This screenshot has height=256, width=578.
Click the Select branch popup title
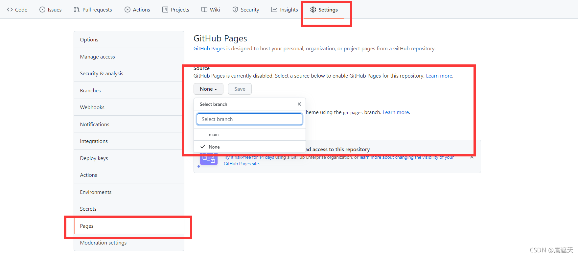click(213, 104)
